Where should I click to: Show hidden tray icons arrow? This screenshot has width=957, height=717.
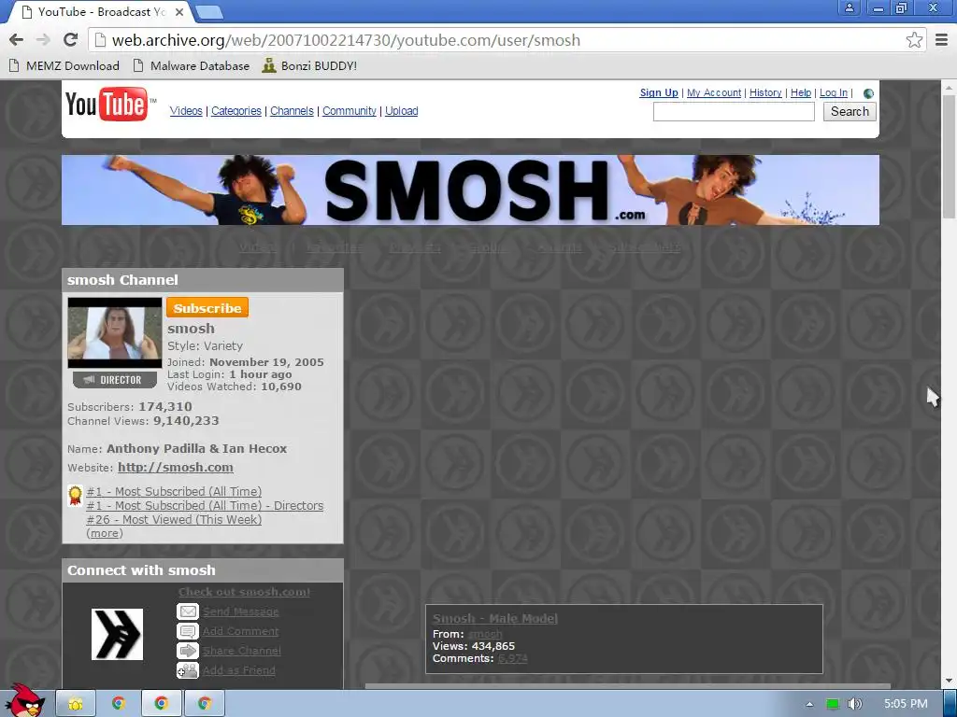[809, 704]
